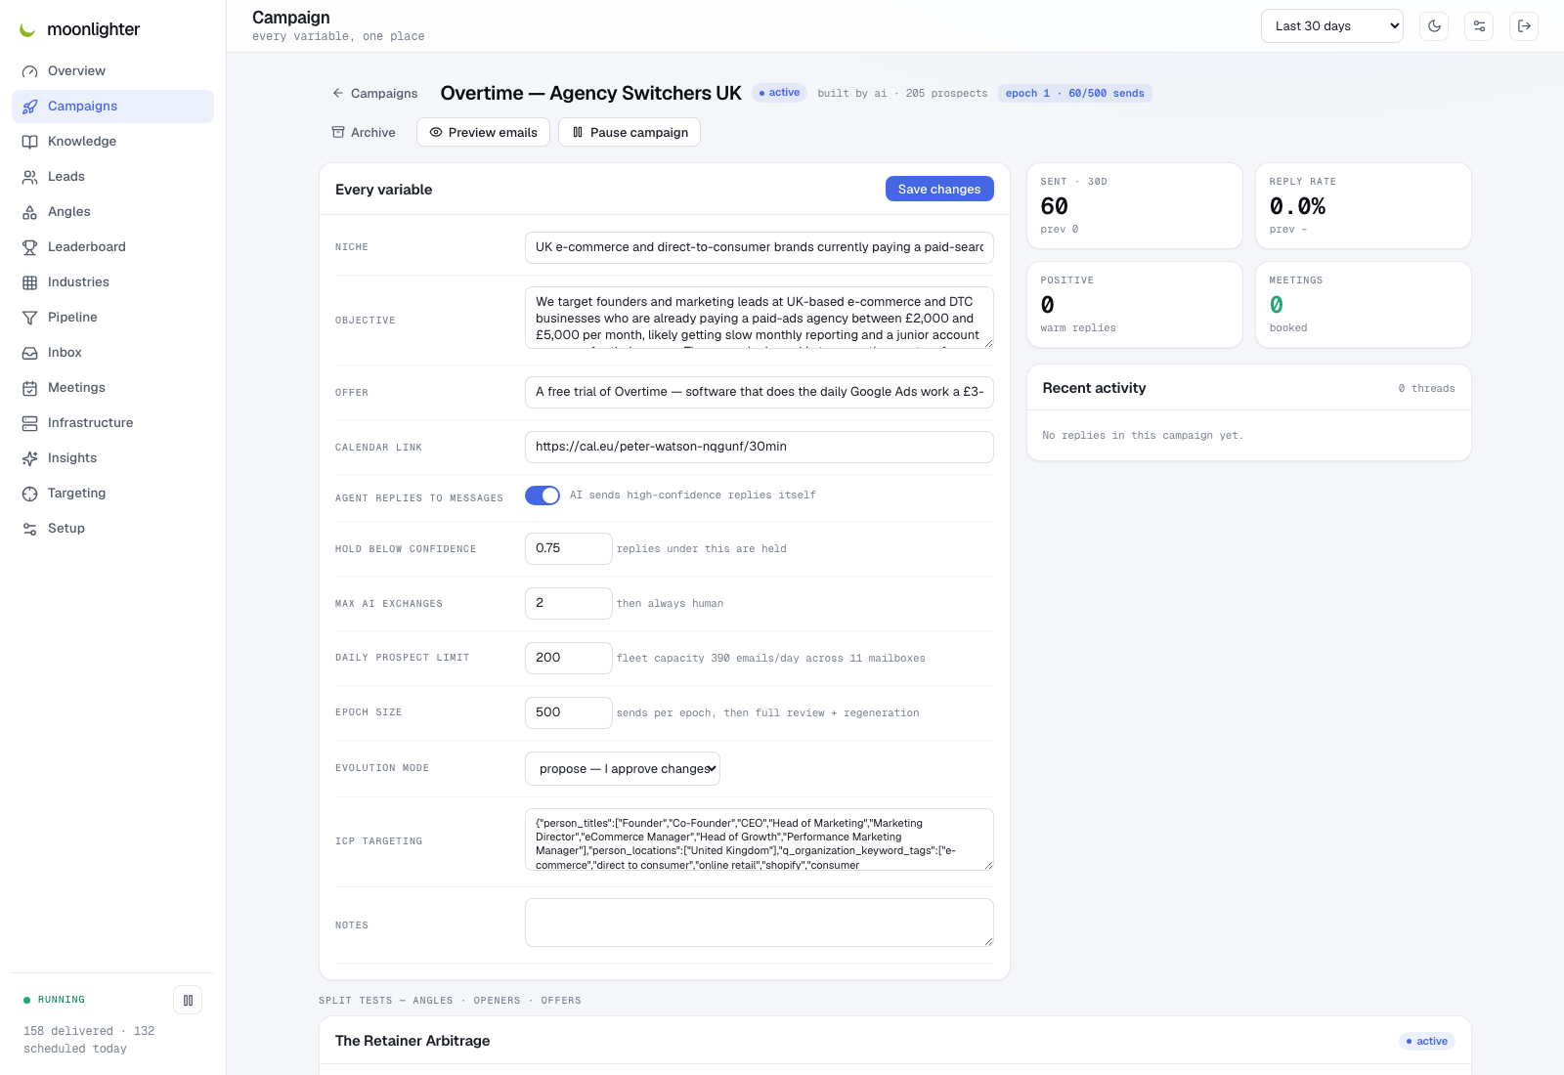Viewport: 1564px width, 1075px height.
Task: Click the Meetings calendar icon
Action: pyautogui.click(x=30, y=388)
